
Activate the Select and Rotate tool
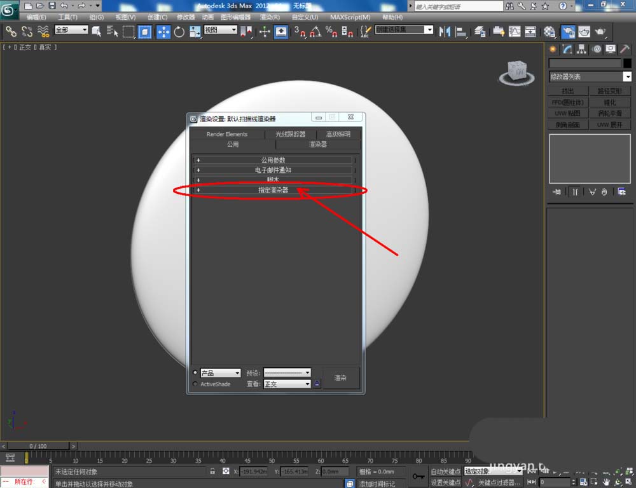(x=179, y=31)
